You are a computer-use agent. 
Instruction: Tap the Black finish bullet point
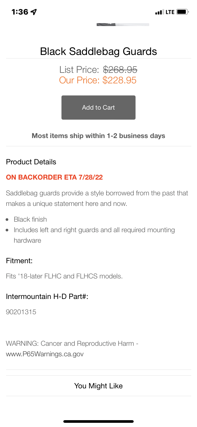30,219
